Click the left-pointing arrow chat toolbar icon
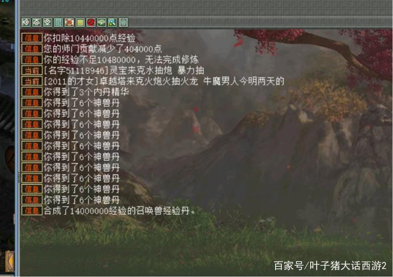The height and width of the screenshot is (277, 393). [26, 22]
